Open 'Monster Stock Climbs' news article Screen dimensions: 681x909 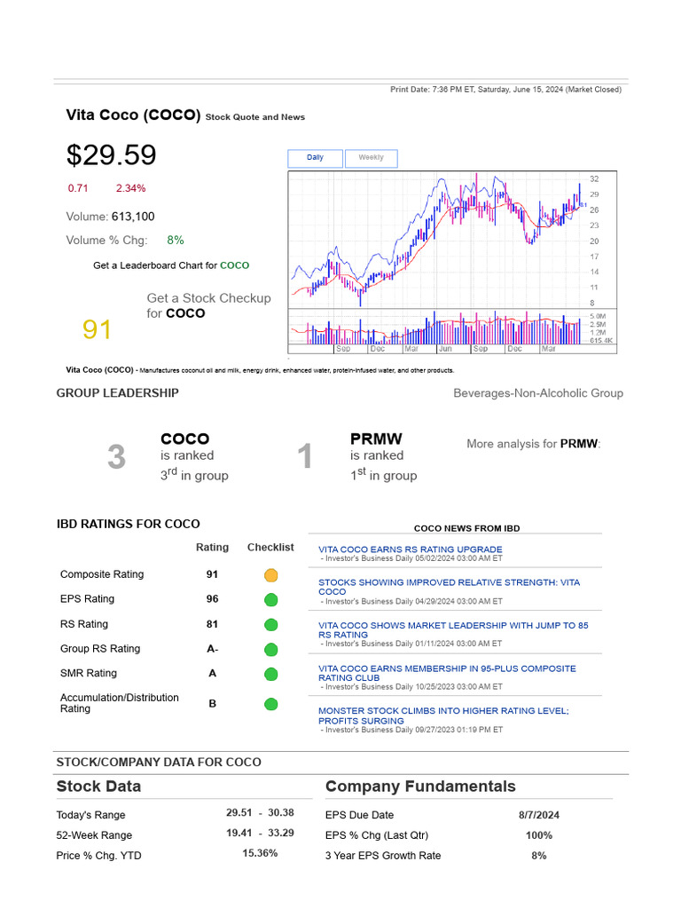point(443,715)
